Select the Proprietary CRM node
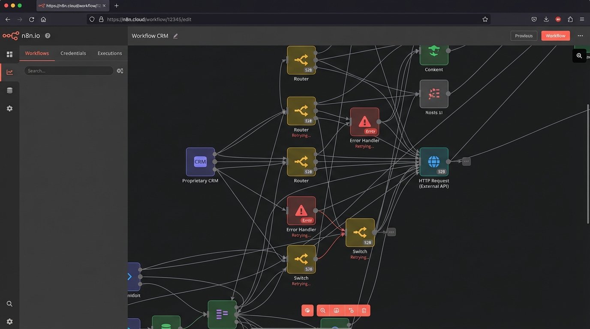This screenshot has width=590, height=329. (x=200, y=162)
